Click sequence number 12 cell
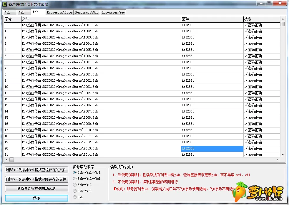 click(x=13, y=99)
